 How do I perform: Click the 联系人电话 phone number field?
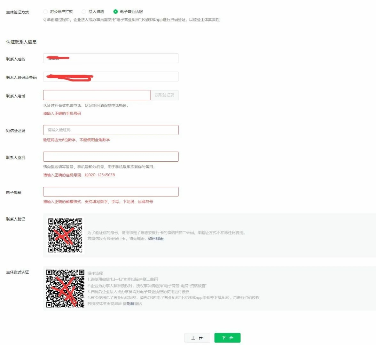click(97, 95)
